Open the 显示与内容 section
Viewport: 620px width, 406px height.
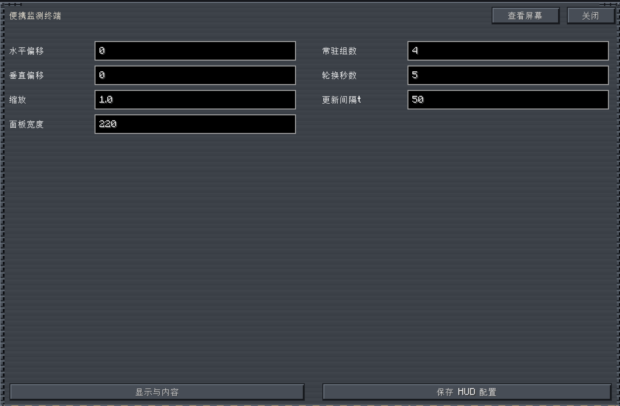pos(157,392)
